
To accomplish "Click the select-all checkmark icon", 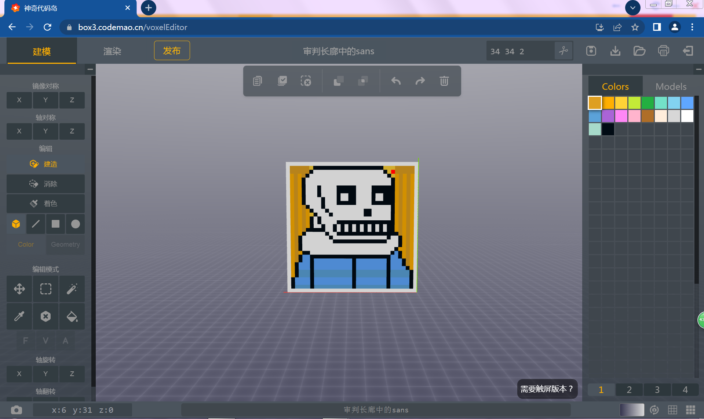I will (282, 81).
